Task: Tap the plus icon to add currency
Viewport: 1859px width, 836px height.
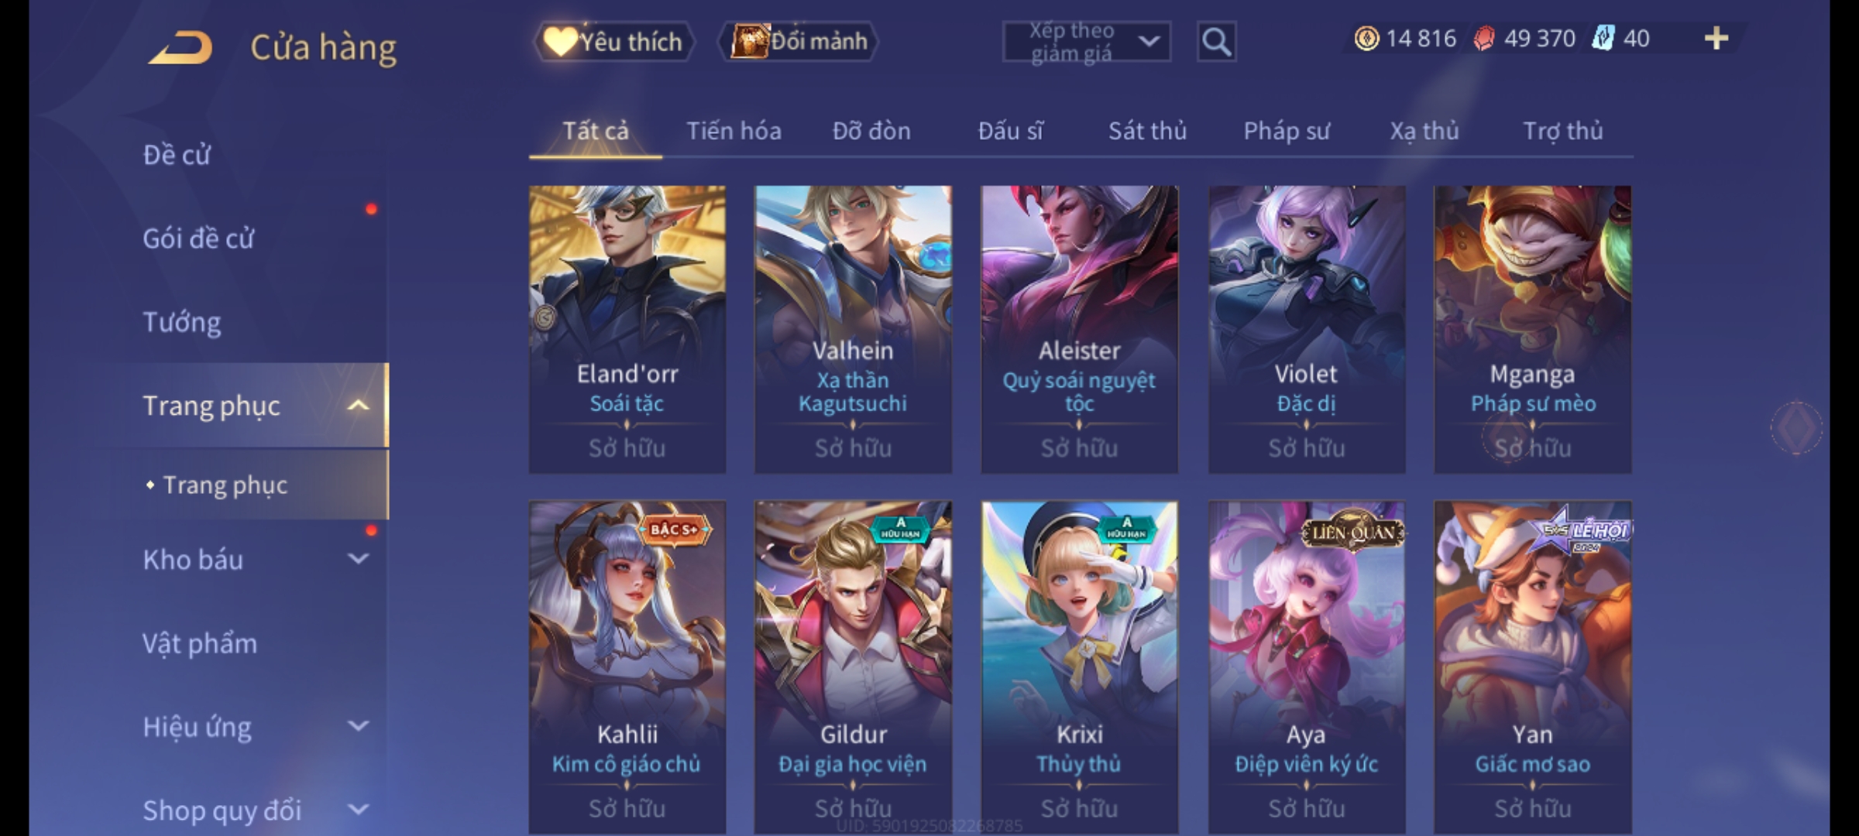Action: pos(1716,38)
